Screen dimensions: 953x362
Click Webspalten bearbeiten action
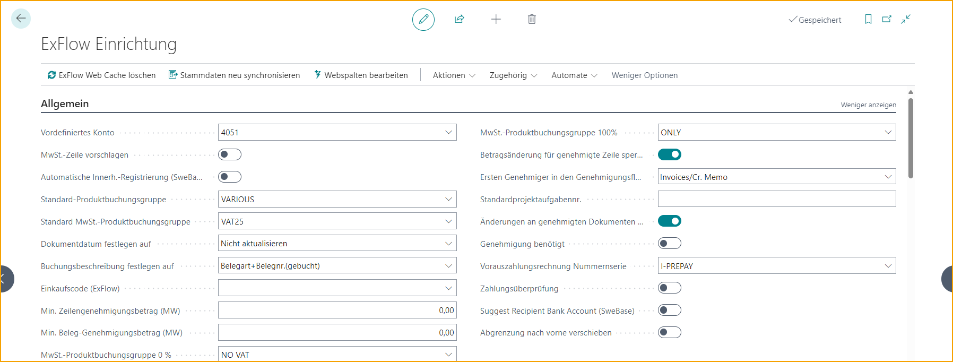pos(361,75)
